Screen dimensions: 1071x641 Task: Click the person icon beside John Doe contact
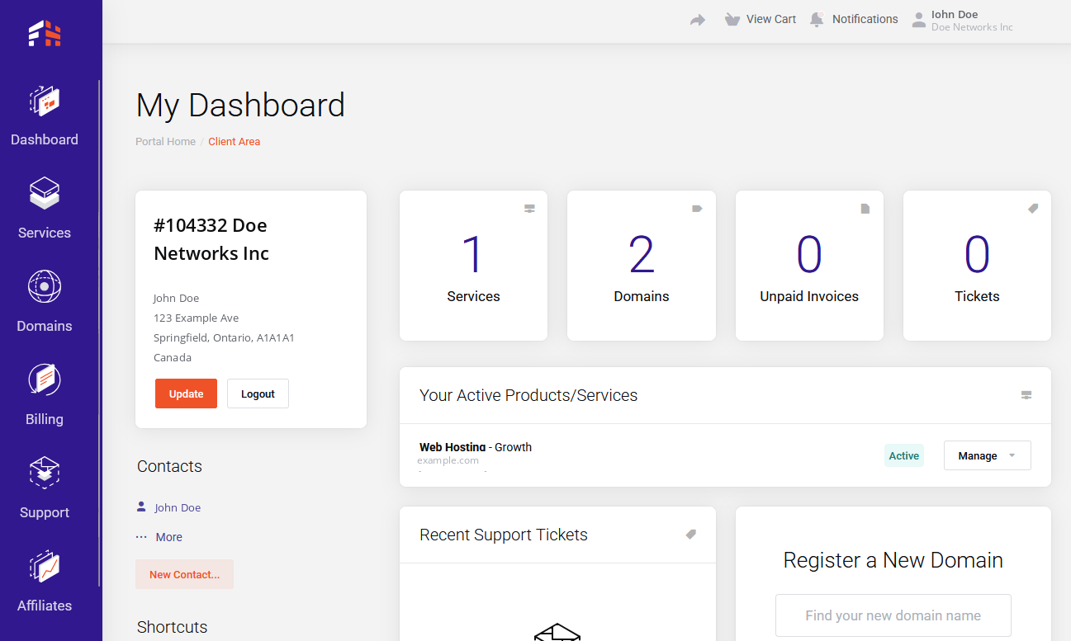coord(141,507)
